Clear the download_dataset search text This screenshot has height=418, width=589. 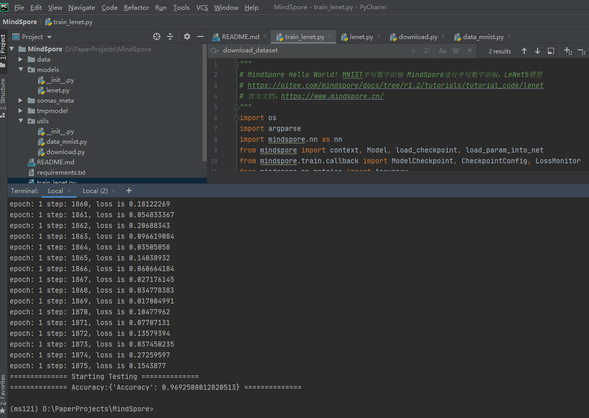click(413, 51)
